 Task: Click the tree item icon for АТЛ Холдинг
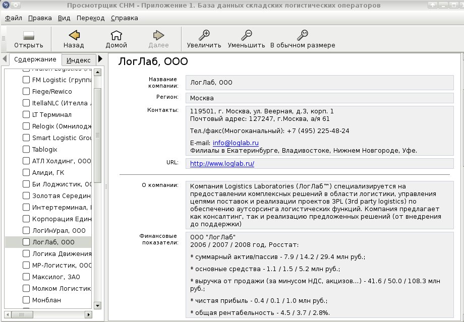[26, 161]
